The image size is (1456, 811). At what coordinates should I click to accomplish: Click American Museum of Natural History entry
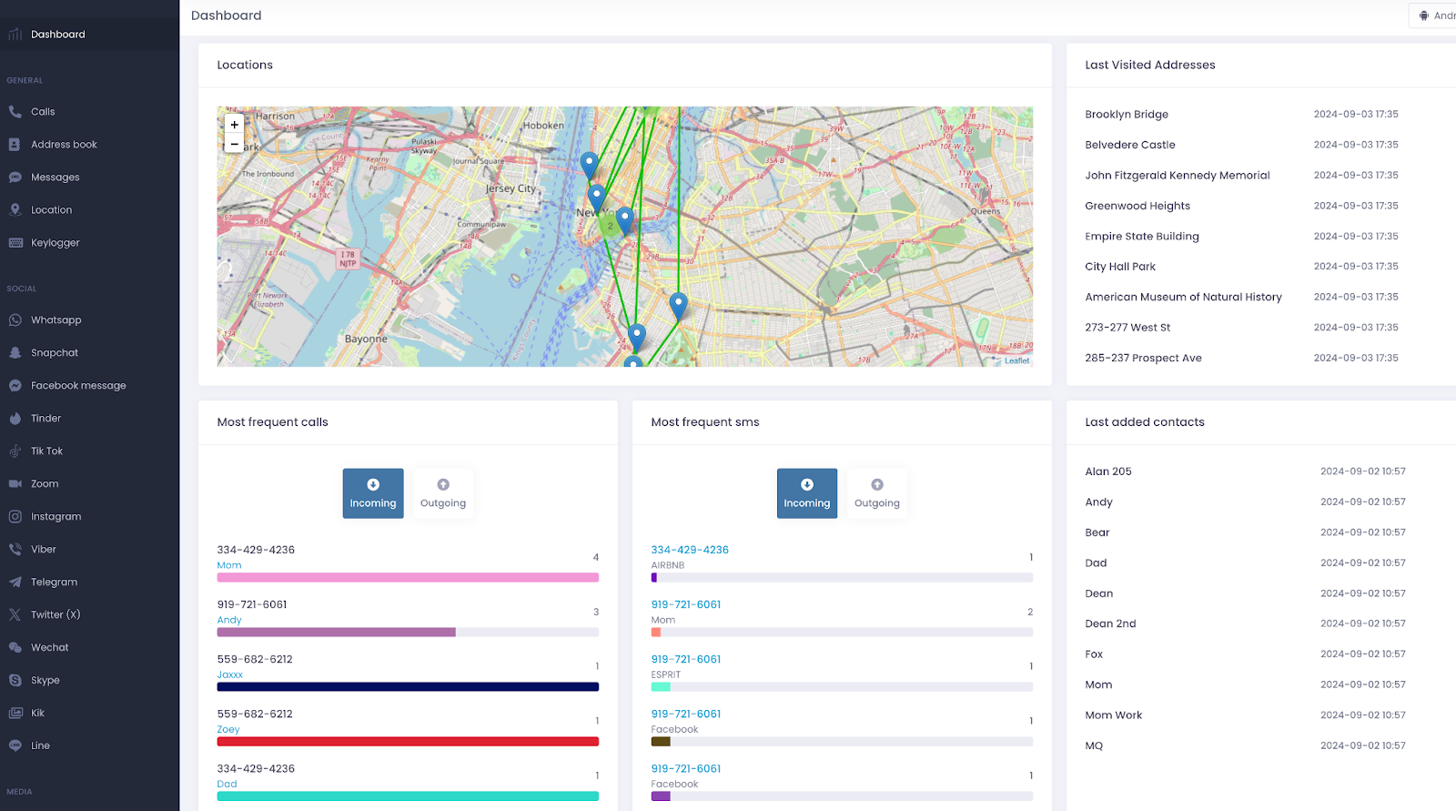1183,297
